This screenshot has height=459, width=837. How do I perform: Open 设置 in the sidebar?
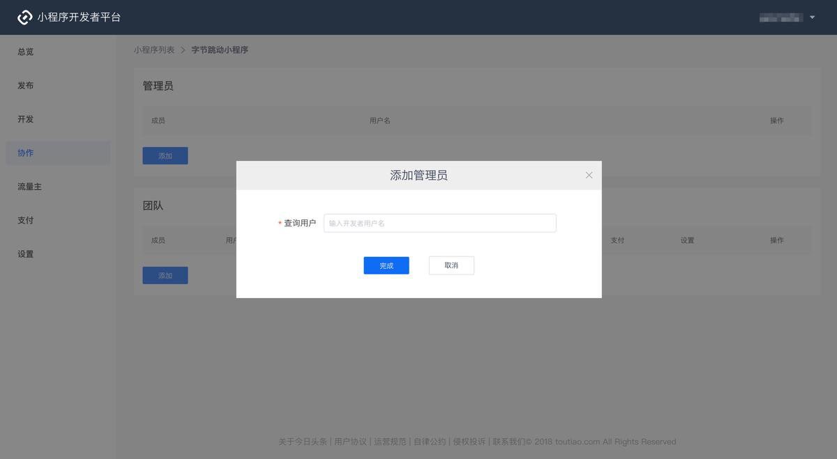[x=26, y=254]
